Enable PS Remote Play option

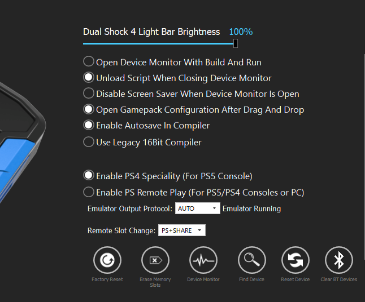pos(89,192)
